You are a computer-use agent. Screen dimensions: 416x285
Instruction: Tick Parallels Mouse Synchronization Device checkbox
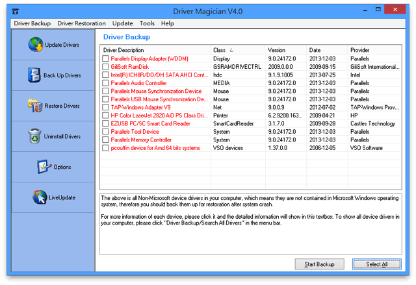[105, 91]
